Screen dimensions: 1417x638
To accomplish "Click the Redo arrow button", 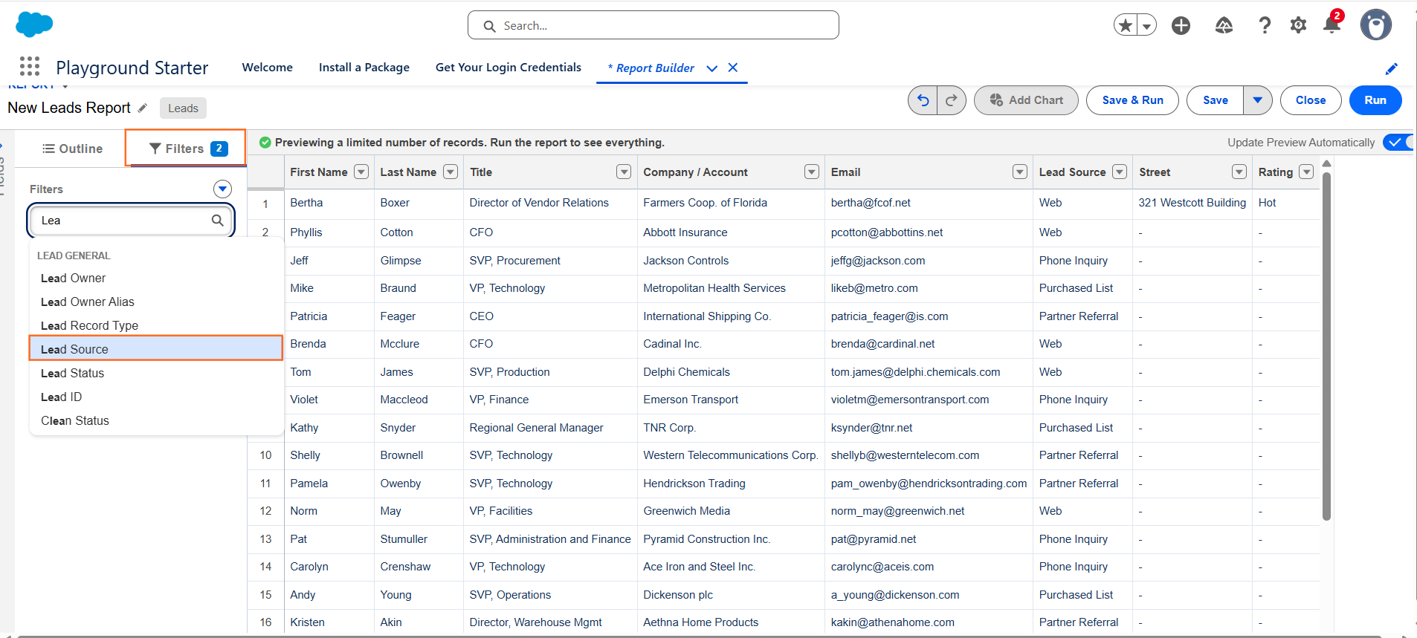I will coord(952,100).
